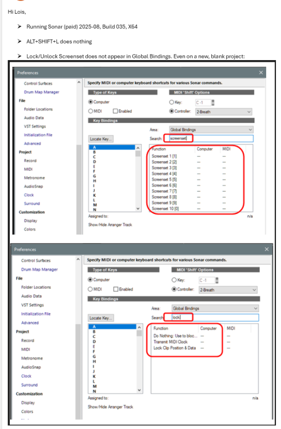Open Colors page in 'screenset' Preferences window
The width and height of the screenshot is (281, 429).
[x=30, y=229]
